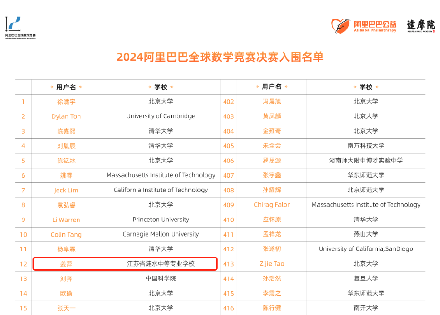
Task: Select the name 姚睿 in row 6
Action: pos(66,176)
